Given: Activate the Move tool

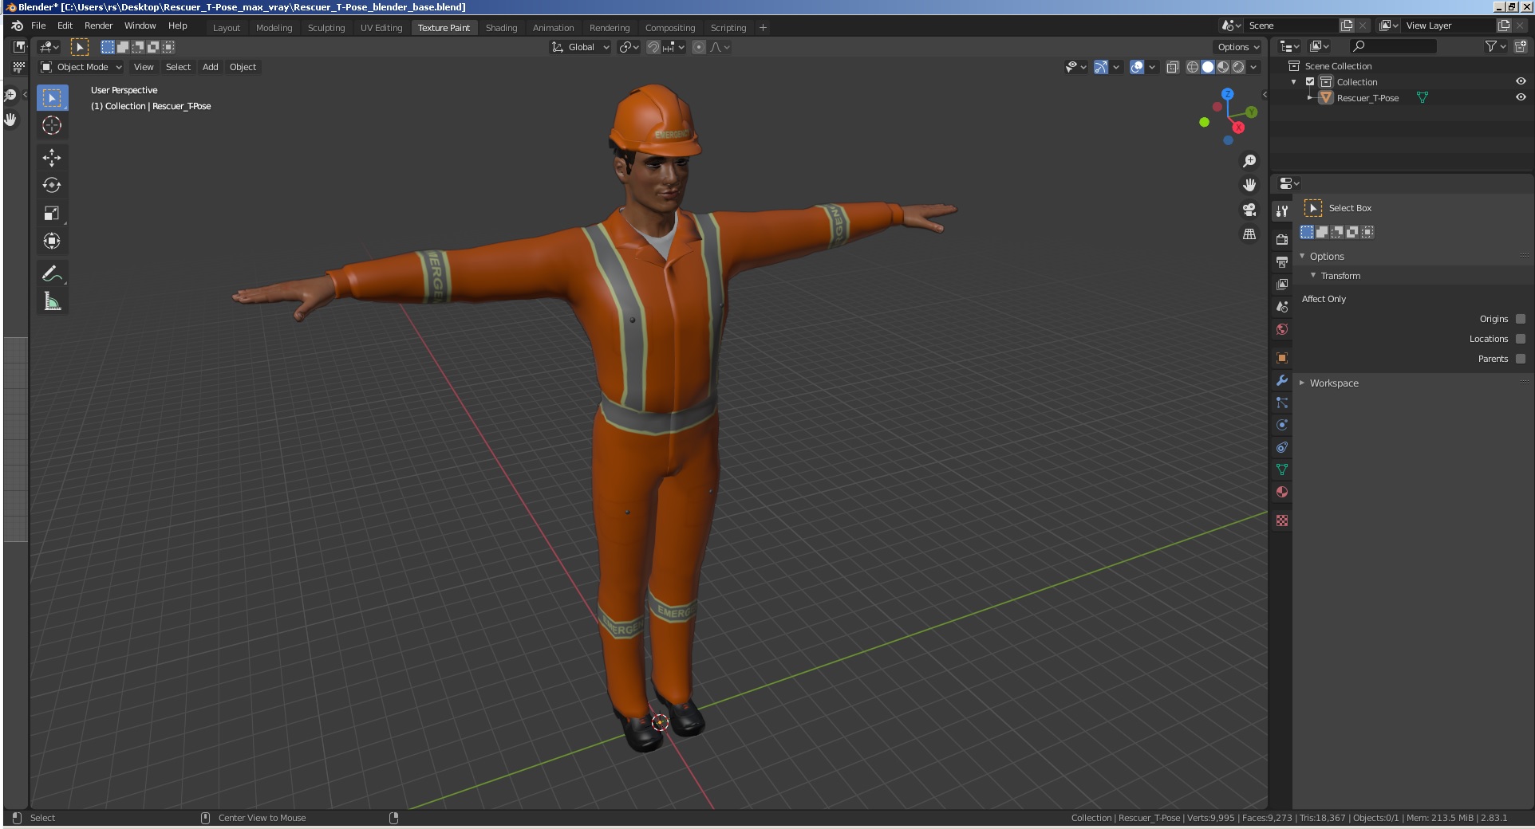Looking at the screenshot, I should point(52,157).
